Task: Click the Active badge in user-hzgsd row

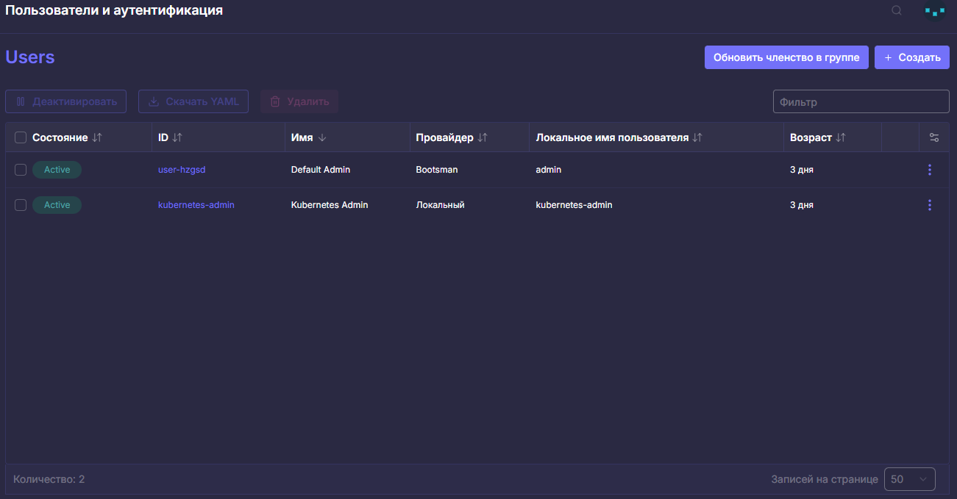Action: click(x=57, y=170)
